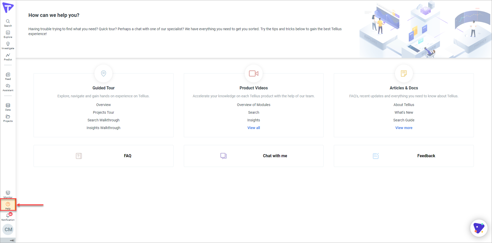Open the CM user avatar
492x243 pixels.
tap(8, 229)
